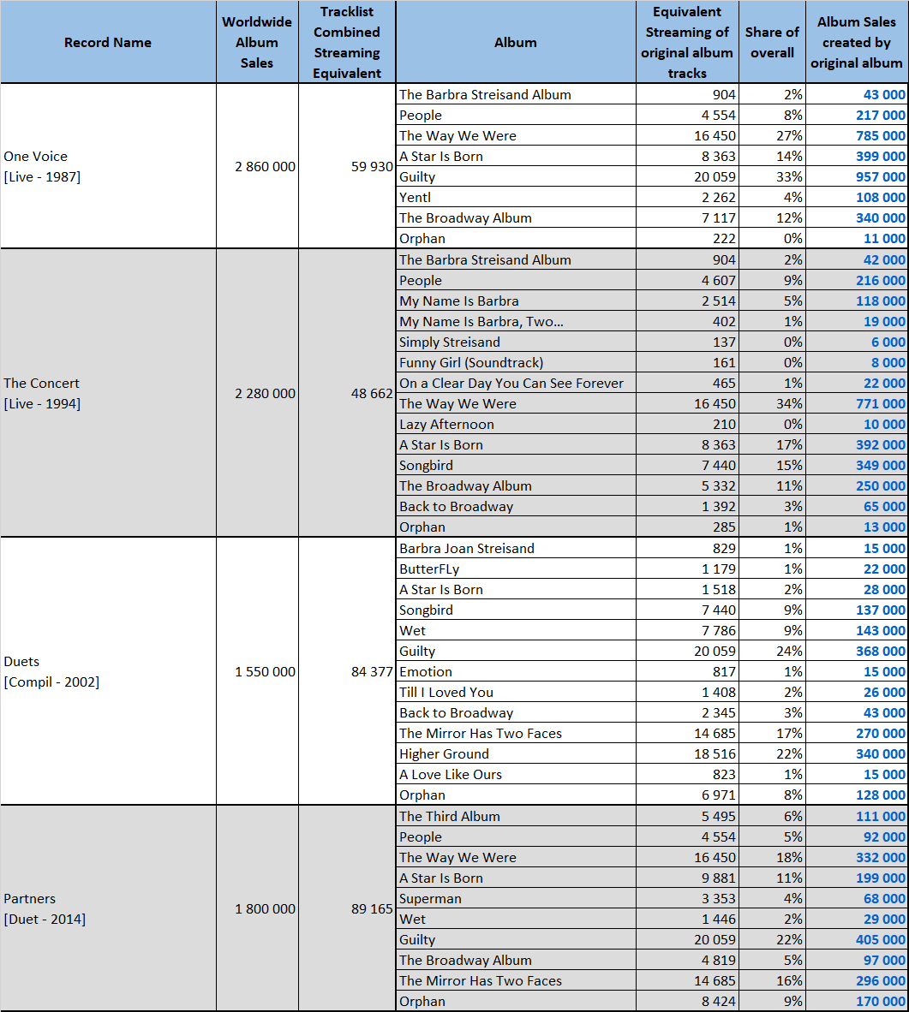Viewport: 909px width, 1012px height.
Task: Select the 'Emotion' album cell
Action: pyautogui.click(x=516, y=671)
